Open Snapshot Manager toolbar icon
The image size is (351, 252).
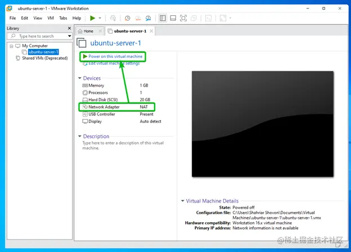click(148, 18)
